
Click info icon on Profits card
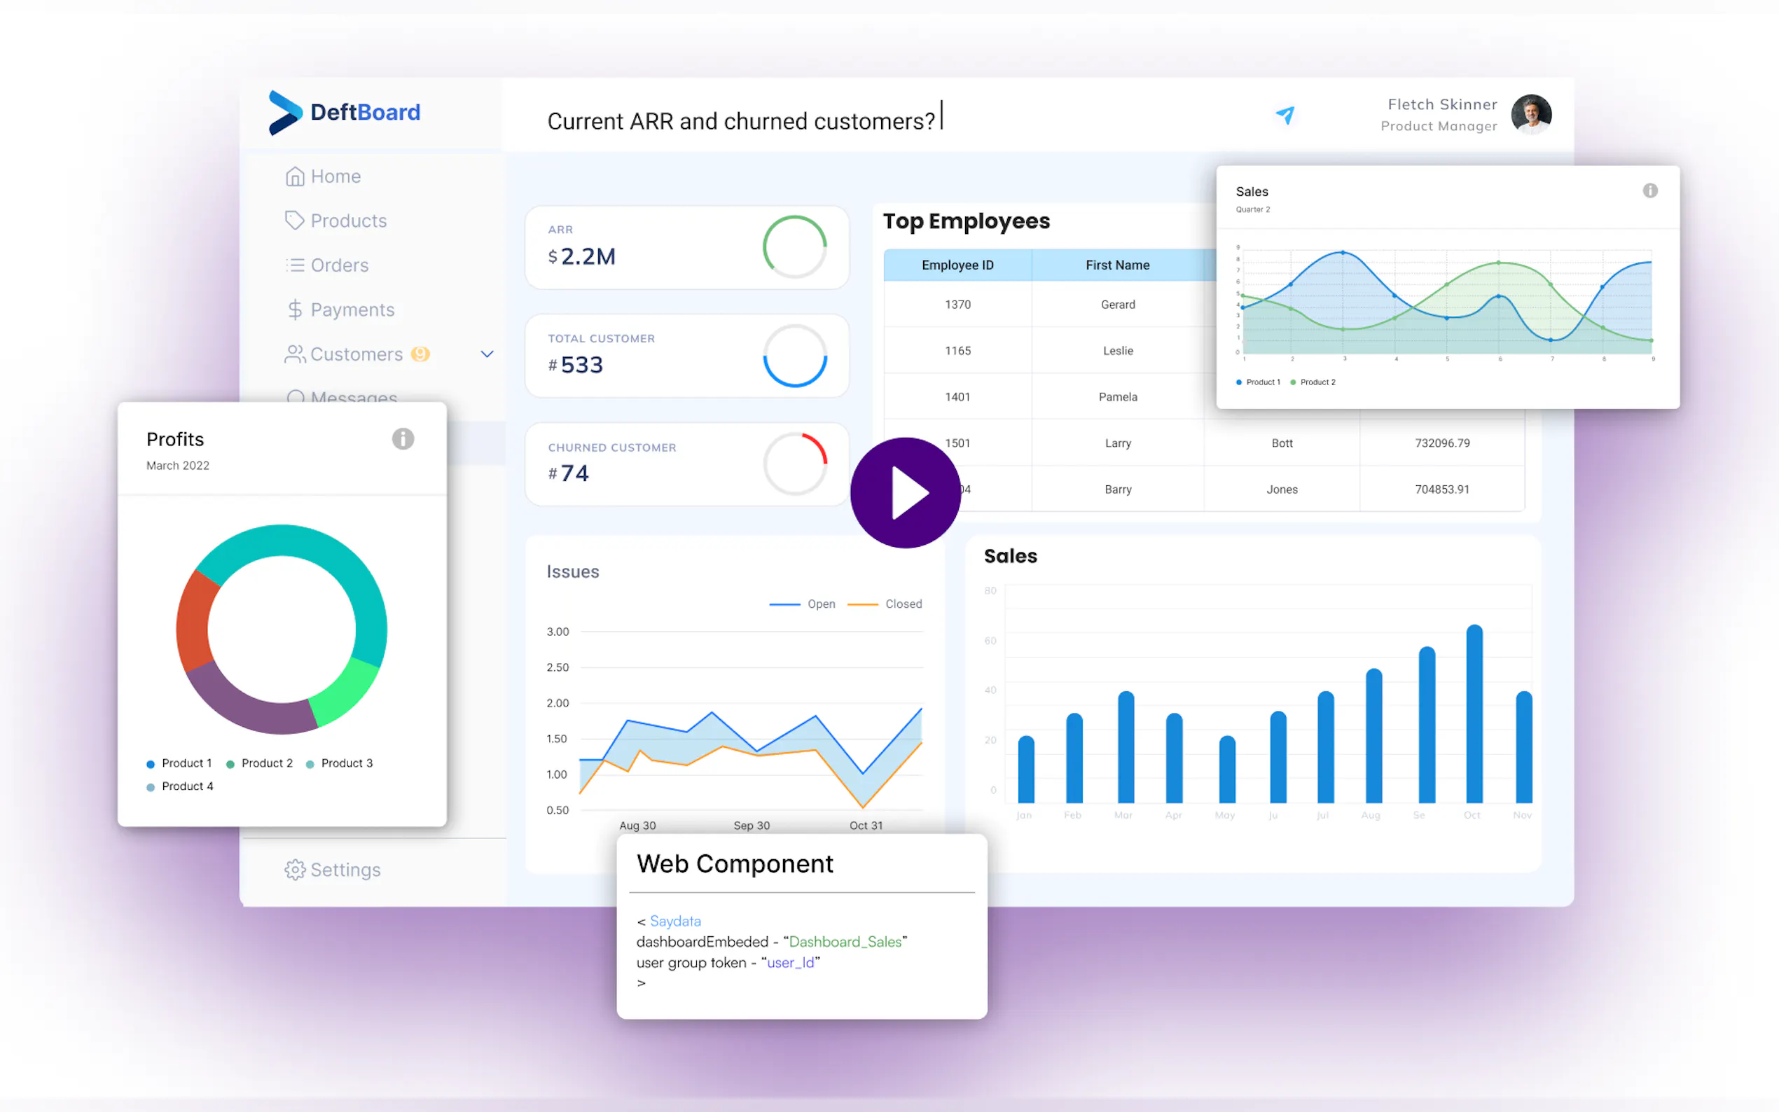point(403,439)
